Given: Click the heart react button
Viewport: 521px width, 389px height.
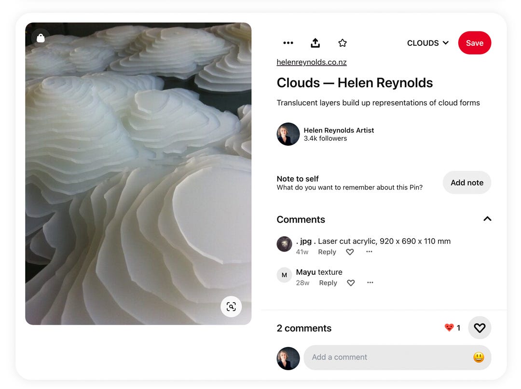Looking at the screenshot, I should 480,328.
